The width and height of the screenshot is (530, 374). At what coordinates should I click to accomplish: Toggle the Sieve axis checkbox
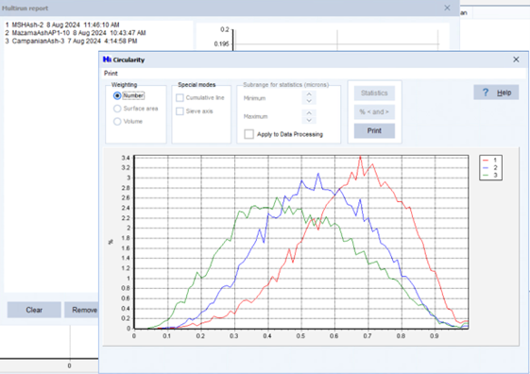pyautogui.click(x=180, y=111)
